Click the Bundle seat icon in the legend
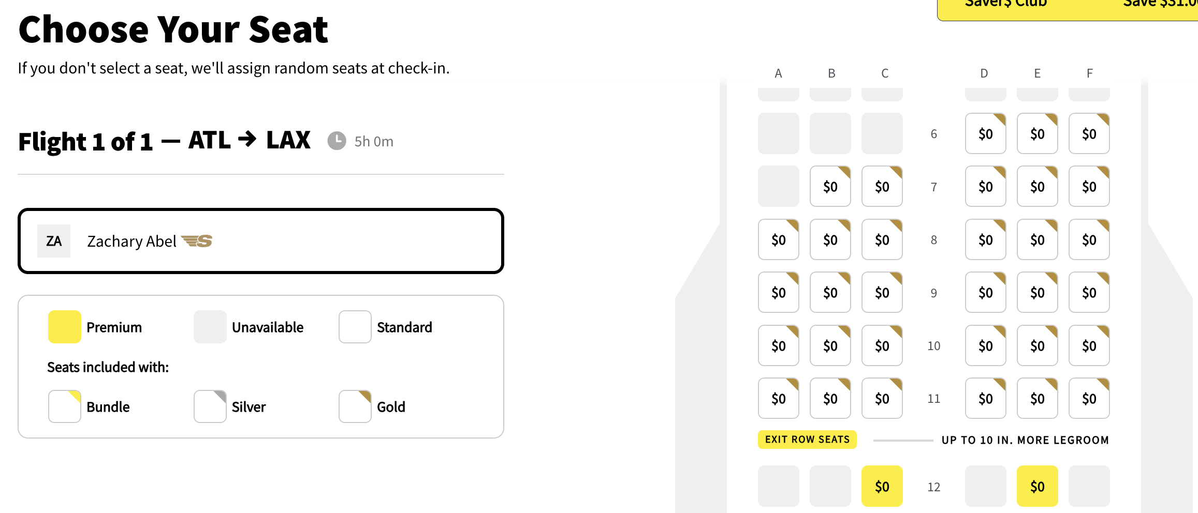 pyautogui.click(x=64, y=406)
